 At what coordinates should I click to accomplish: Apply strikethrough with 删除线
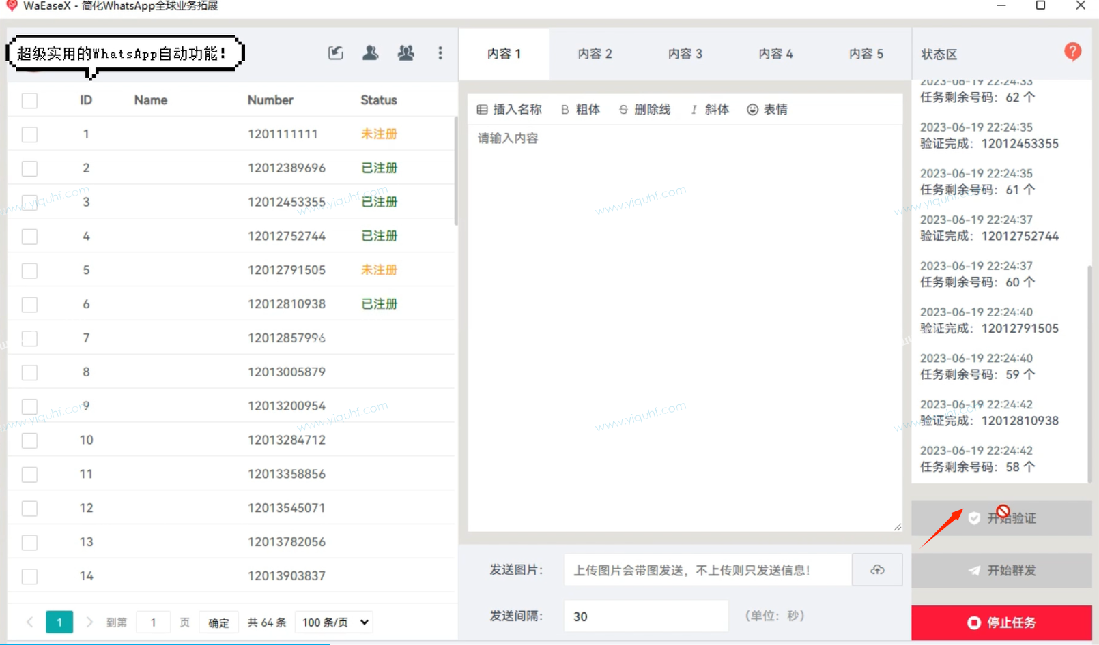pyautogui.click(x=645, y=109)
